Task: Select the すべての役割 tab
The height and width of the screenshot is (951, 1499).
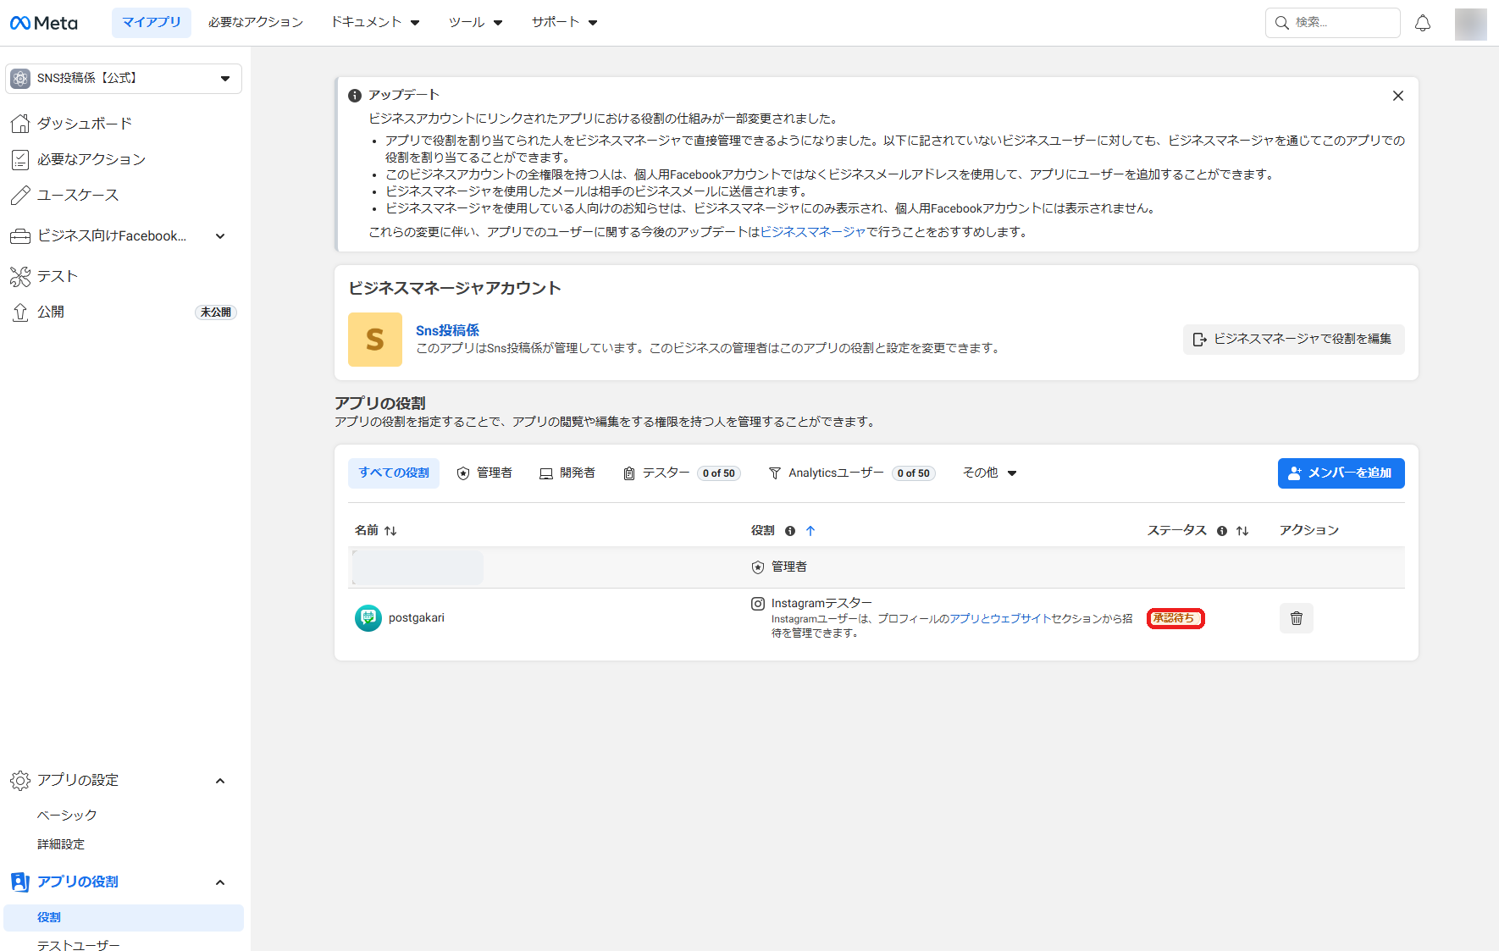Action: click(394, 473)
